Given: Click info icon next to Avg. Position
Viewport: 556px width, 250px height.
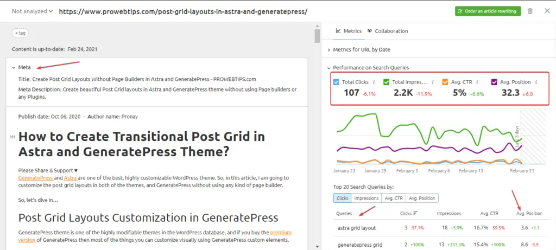Looking at the screenshot, I should (536, 82).
